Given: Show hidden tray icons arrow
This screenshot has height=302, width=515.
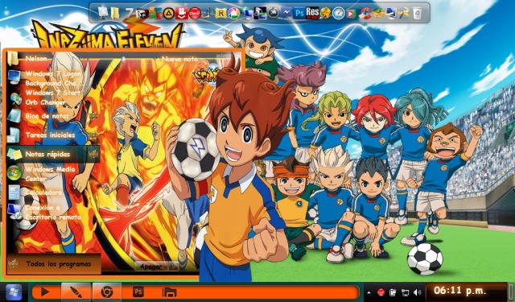Looking at the screenshot, I should click(x=369, y=292).
